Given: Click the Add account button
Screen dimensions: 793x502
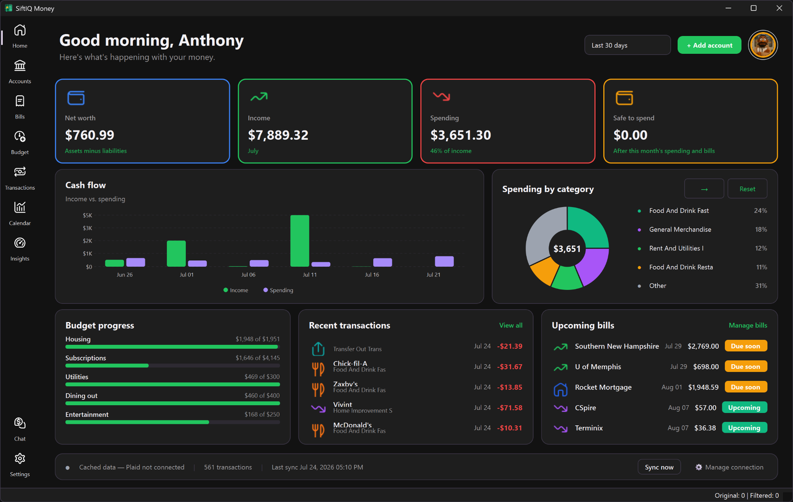Looking at the screenshot, I should (709, 45).
